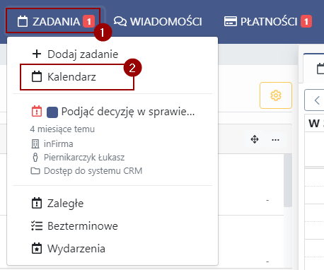The image size is (324, 270).
Task: Open company inFirma link
Action: (x=59, y=143)
